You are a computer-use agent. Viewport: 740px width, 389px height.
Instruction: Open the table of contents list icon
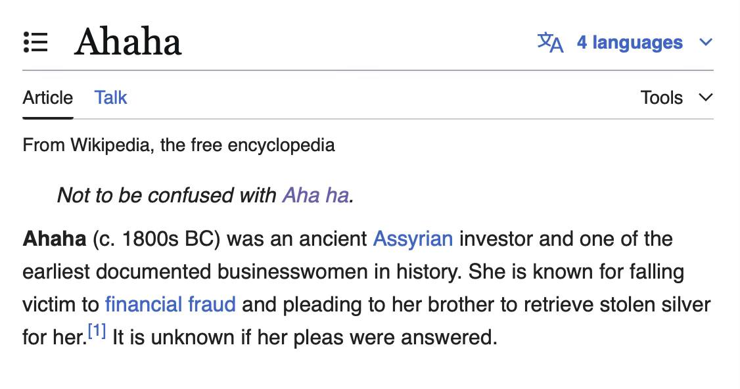[35, 42]
